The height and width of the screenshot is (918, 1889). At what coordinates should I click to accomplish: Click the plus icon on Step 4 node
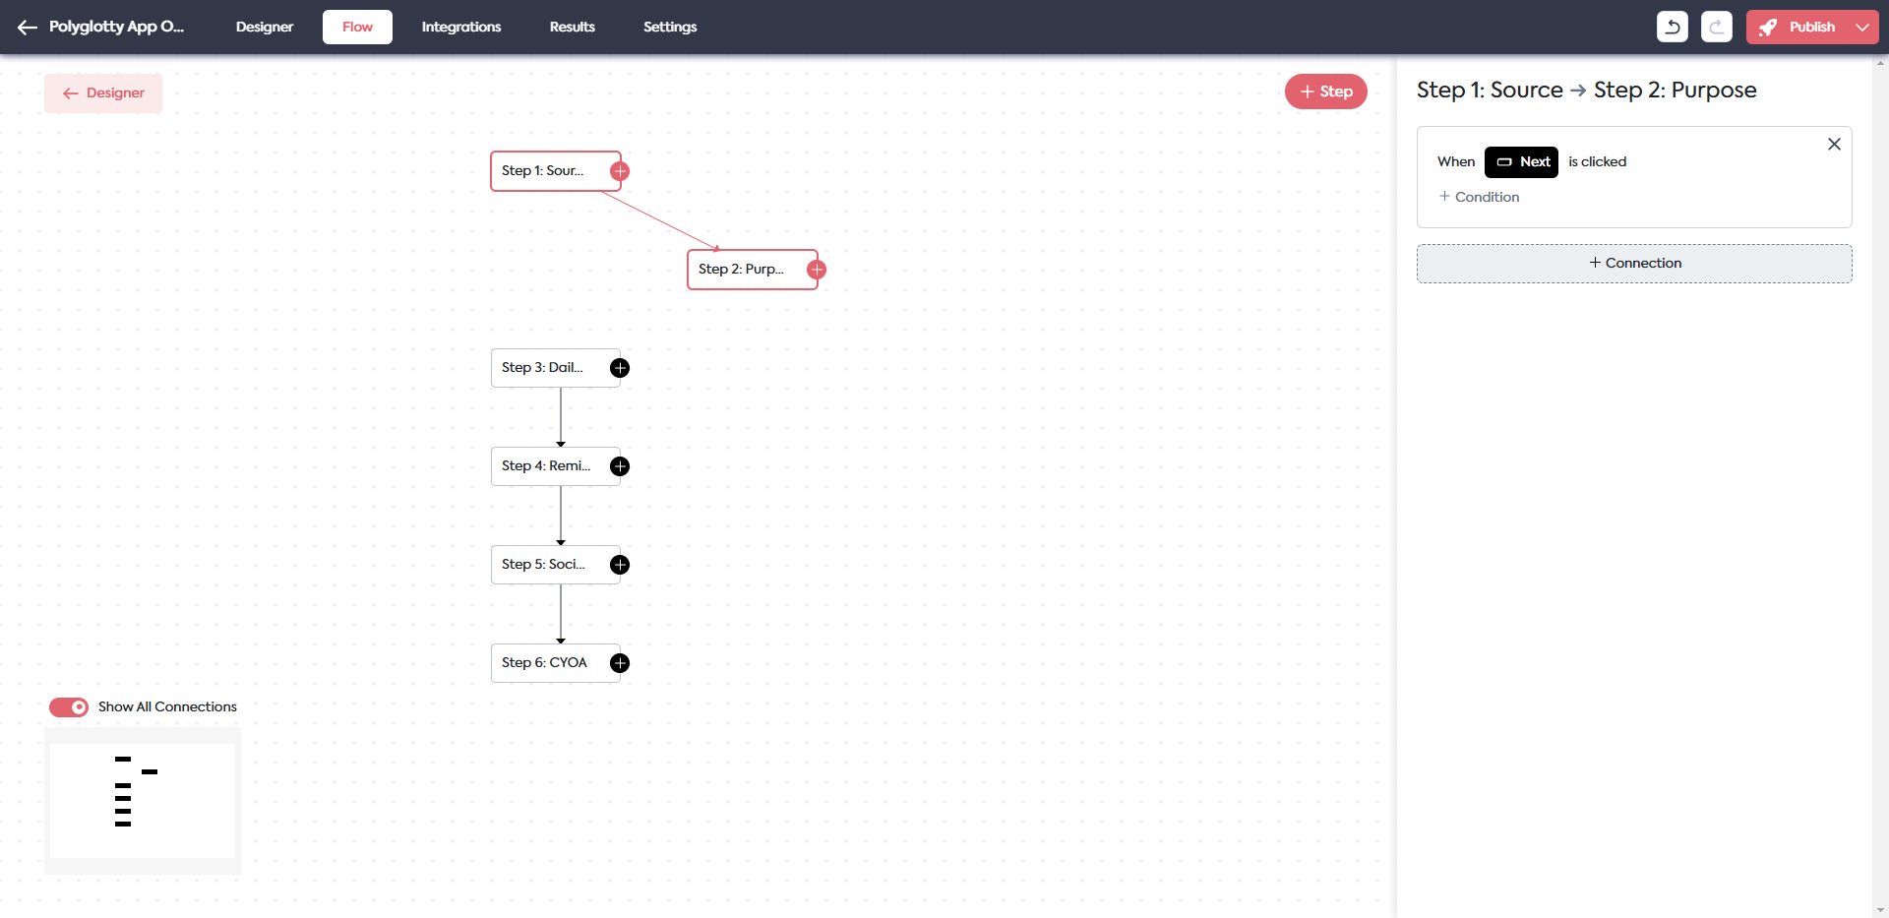tap(620, 465)
